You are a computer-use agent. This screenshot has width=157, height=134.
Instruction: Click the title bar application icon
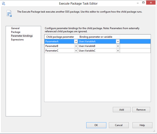tap(4, 4)
